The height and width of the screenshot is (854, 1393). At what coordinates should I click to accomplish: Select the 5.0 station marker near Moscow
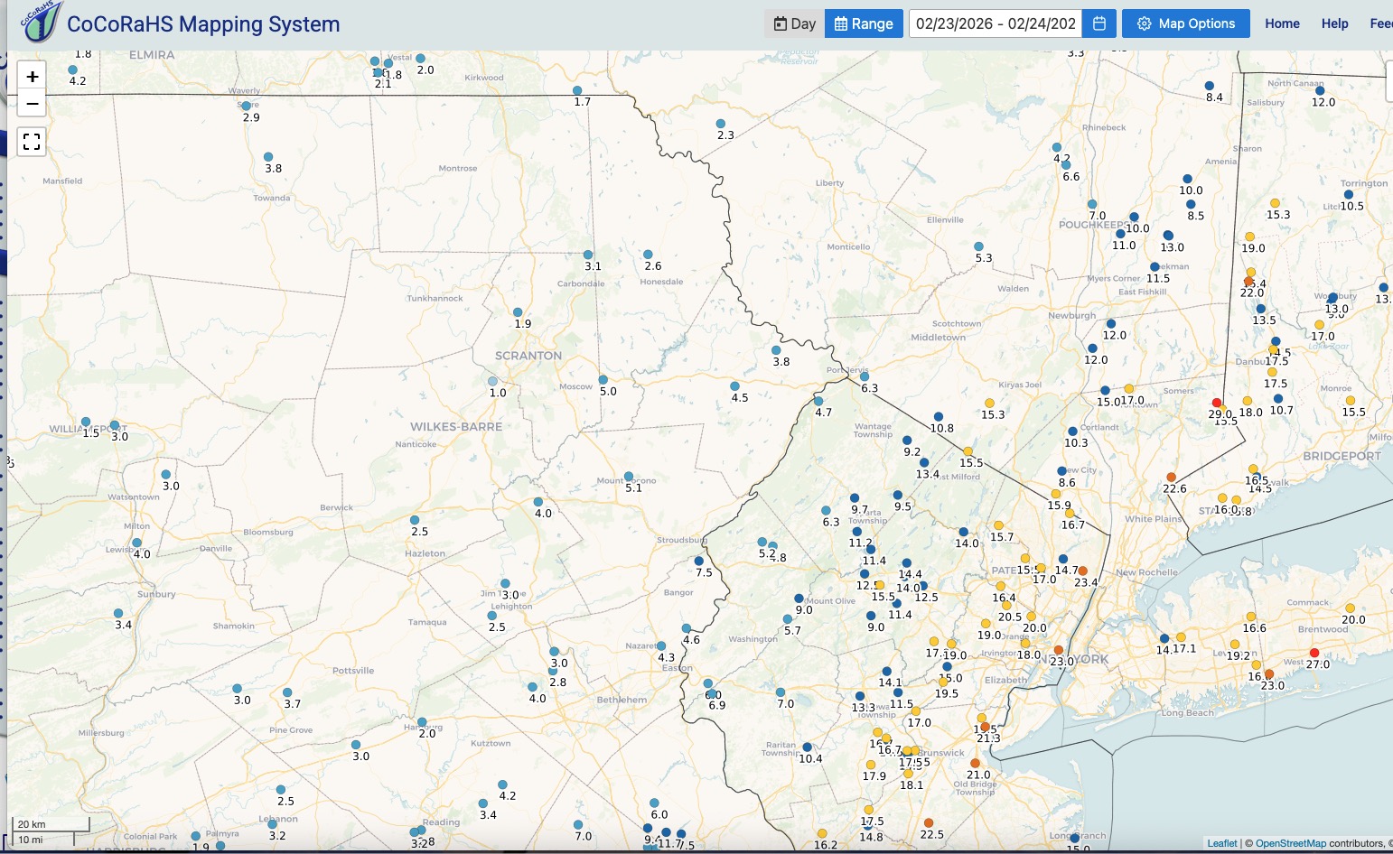pyautogui.click(x=603, y=380)
